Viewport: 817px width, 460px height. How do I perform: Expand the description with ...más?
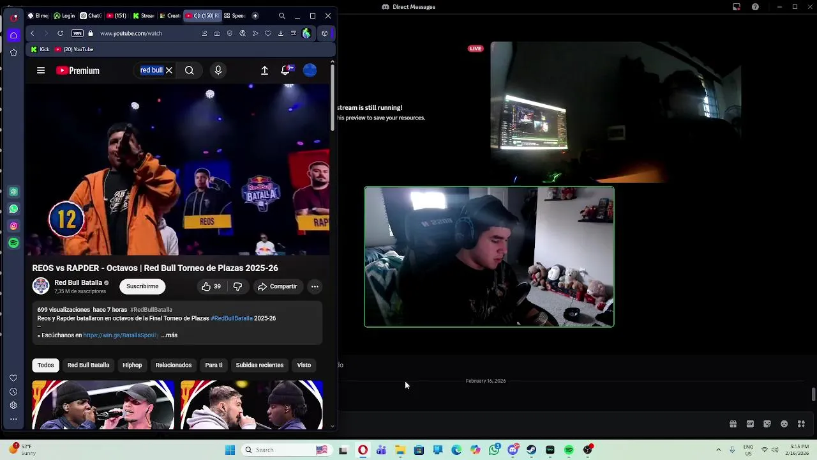pyautogui.click(x=169, y=335)
